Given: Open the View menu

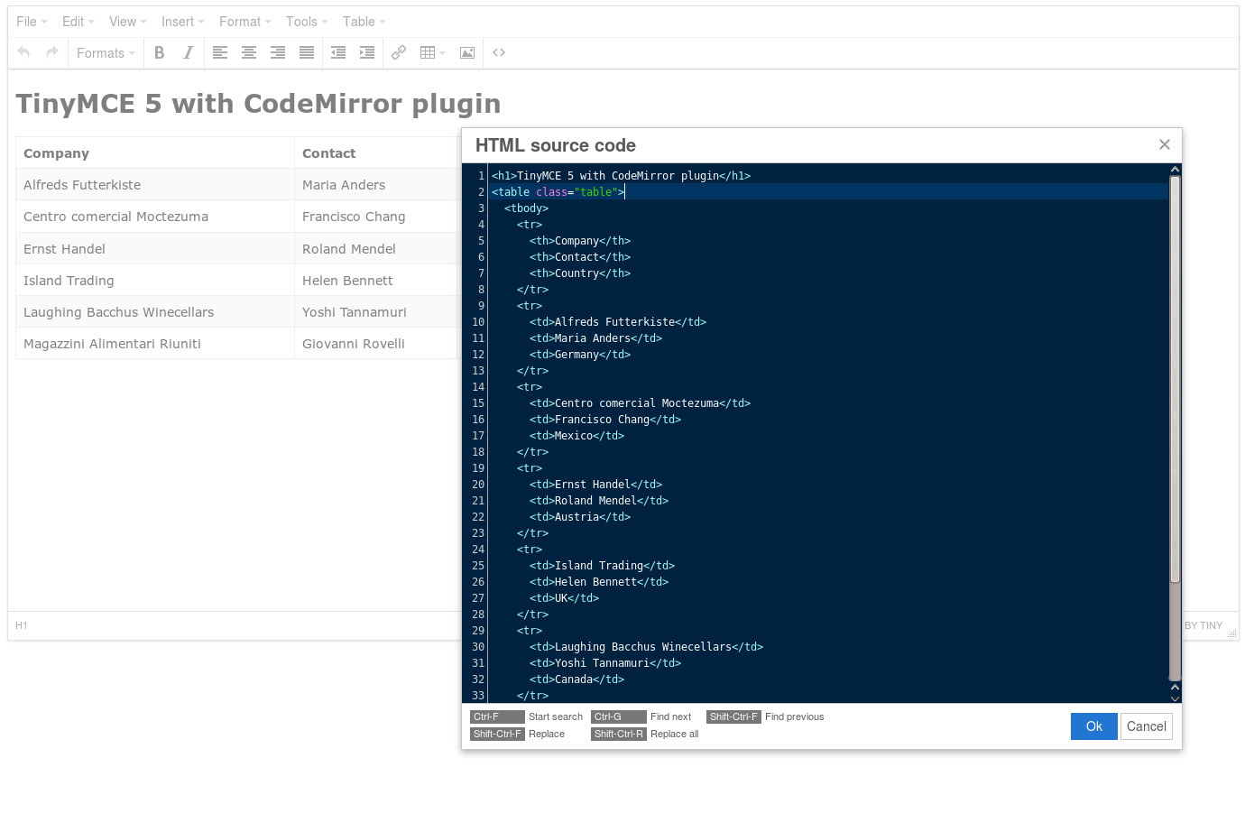Looking at the screenshot, I should (x=127, y=22).
